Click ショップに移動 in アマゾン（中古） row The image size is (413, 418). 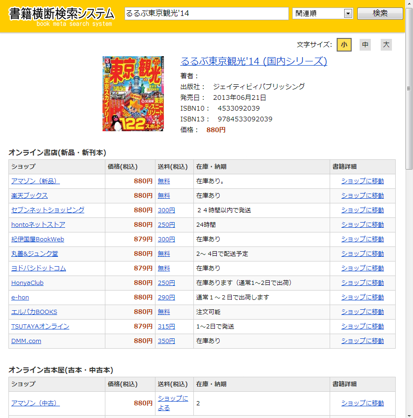pyautogui.click(x=362, y=403)
